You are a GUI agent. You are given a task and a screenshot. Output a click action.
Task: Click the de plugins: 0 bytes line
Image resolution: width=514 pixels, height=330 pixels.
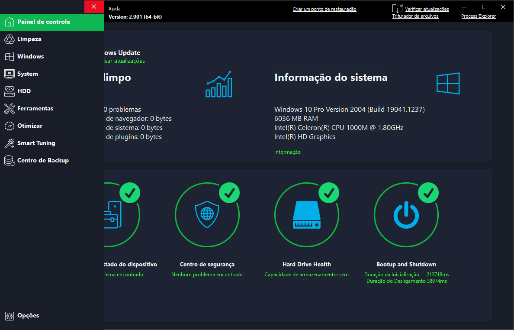[x=133, y=137]
